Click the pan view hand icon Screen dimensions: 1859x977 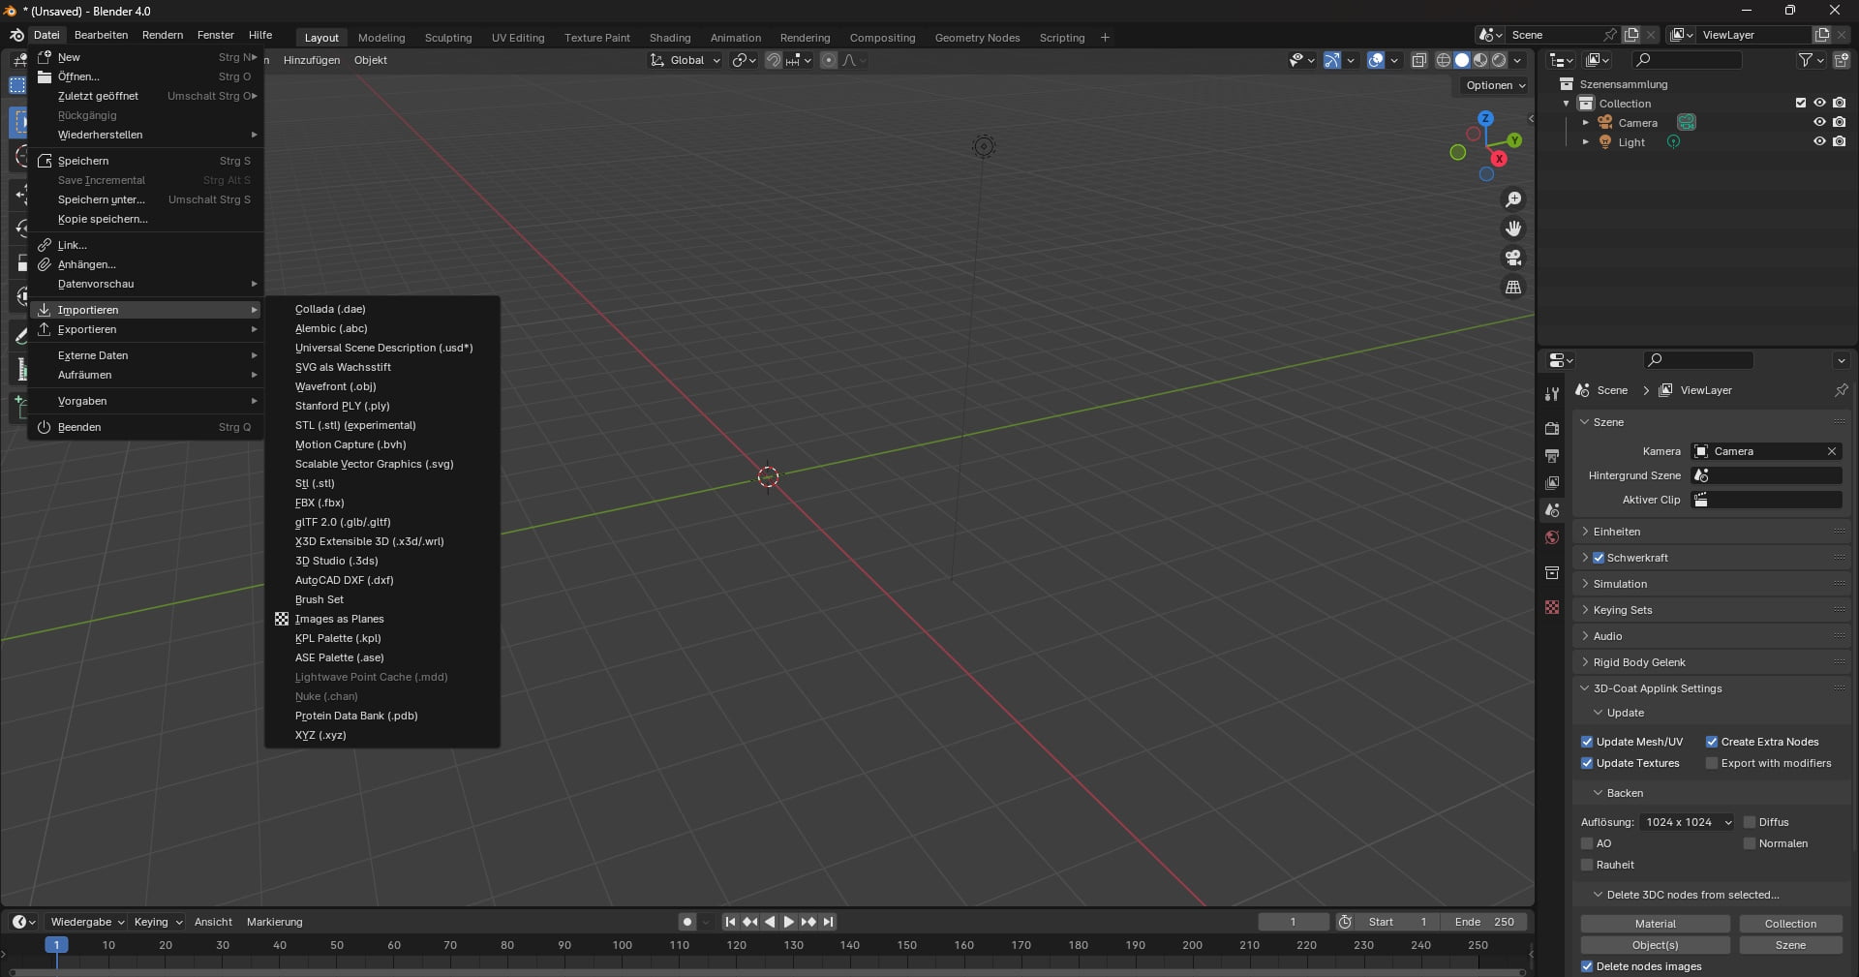pos(1512,229)
